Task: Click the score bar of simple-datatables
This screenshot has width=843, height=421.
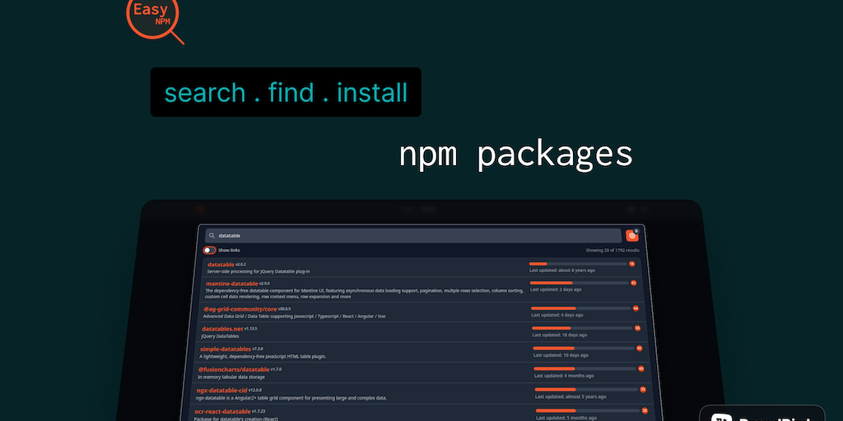Action: (x=584, y=348)
